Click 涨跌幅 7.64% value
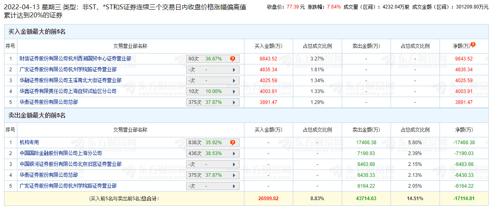 tap(334, 7)
